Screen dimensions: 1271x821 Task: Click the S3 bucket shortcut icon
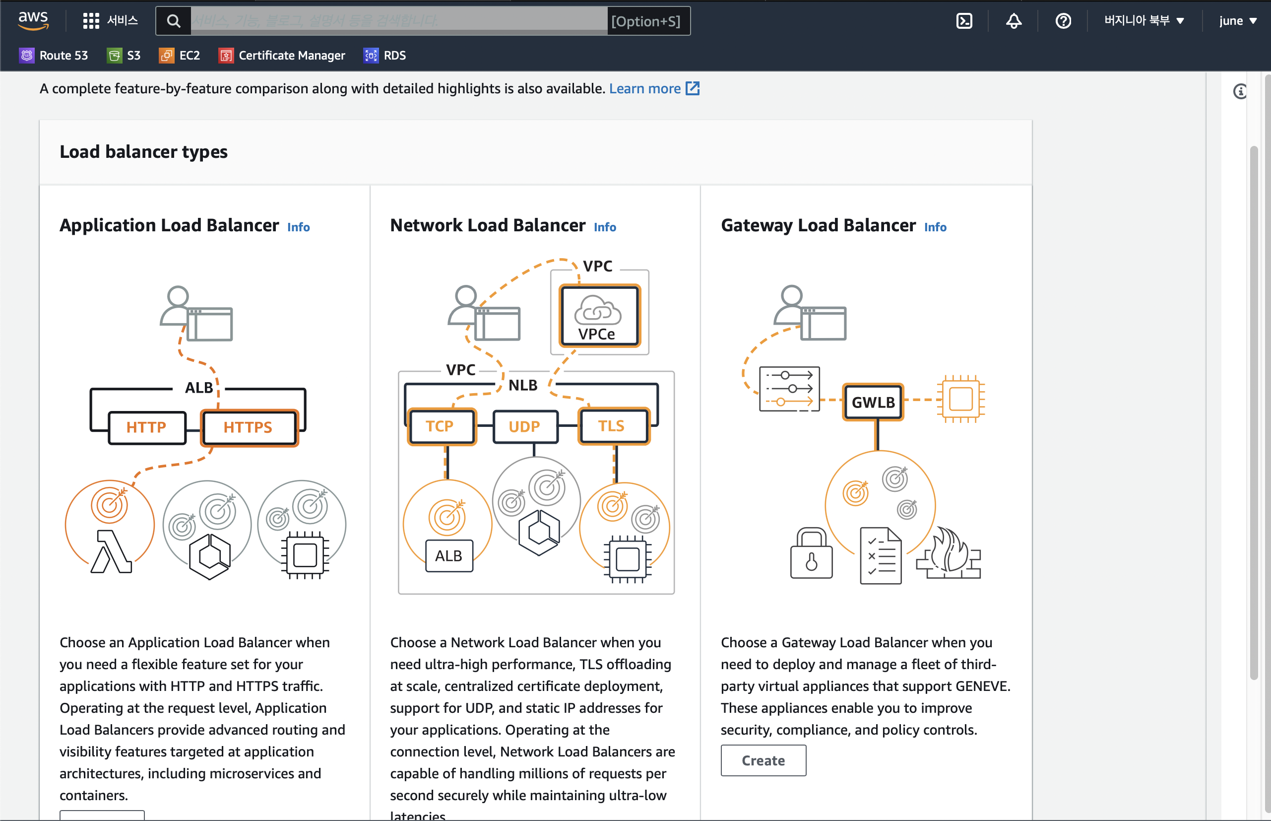point(114,56)
